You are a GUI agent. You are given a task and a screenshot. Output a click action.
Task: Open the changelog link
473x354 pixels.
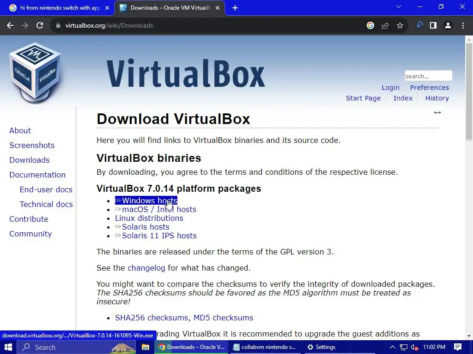pyautogui.click(x=146, y=268)
